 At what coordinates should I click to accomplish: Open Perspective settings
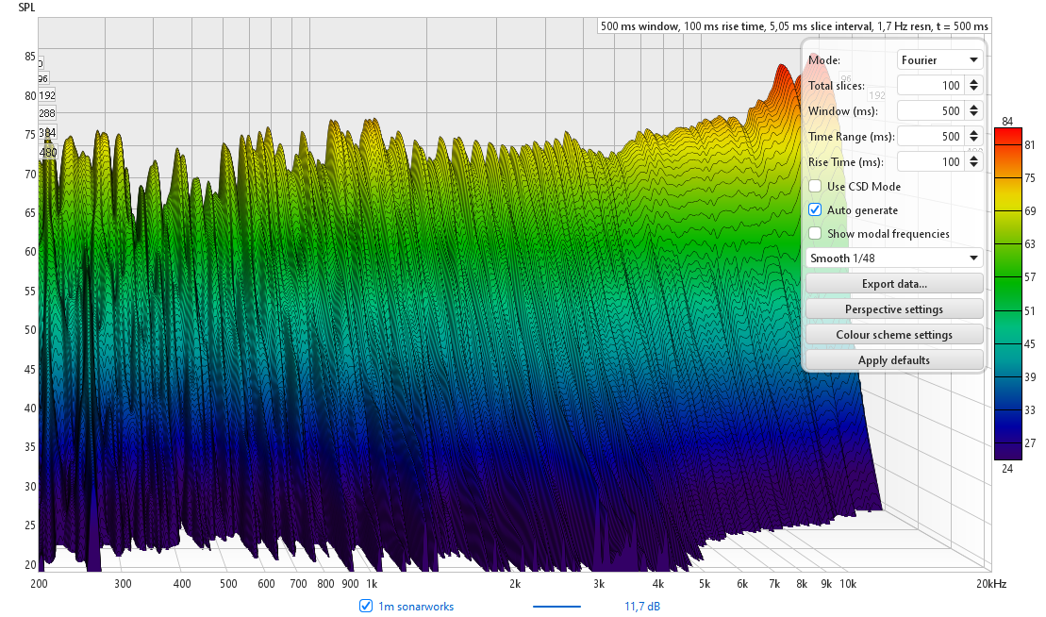(x=894, y=308)
